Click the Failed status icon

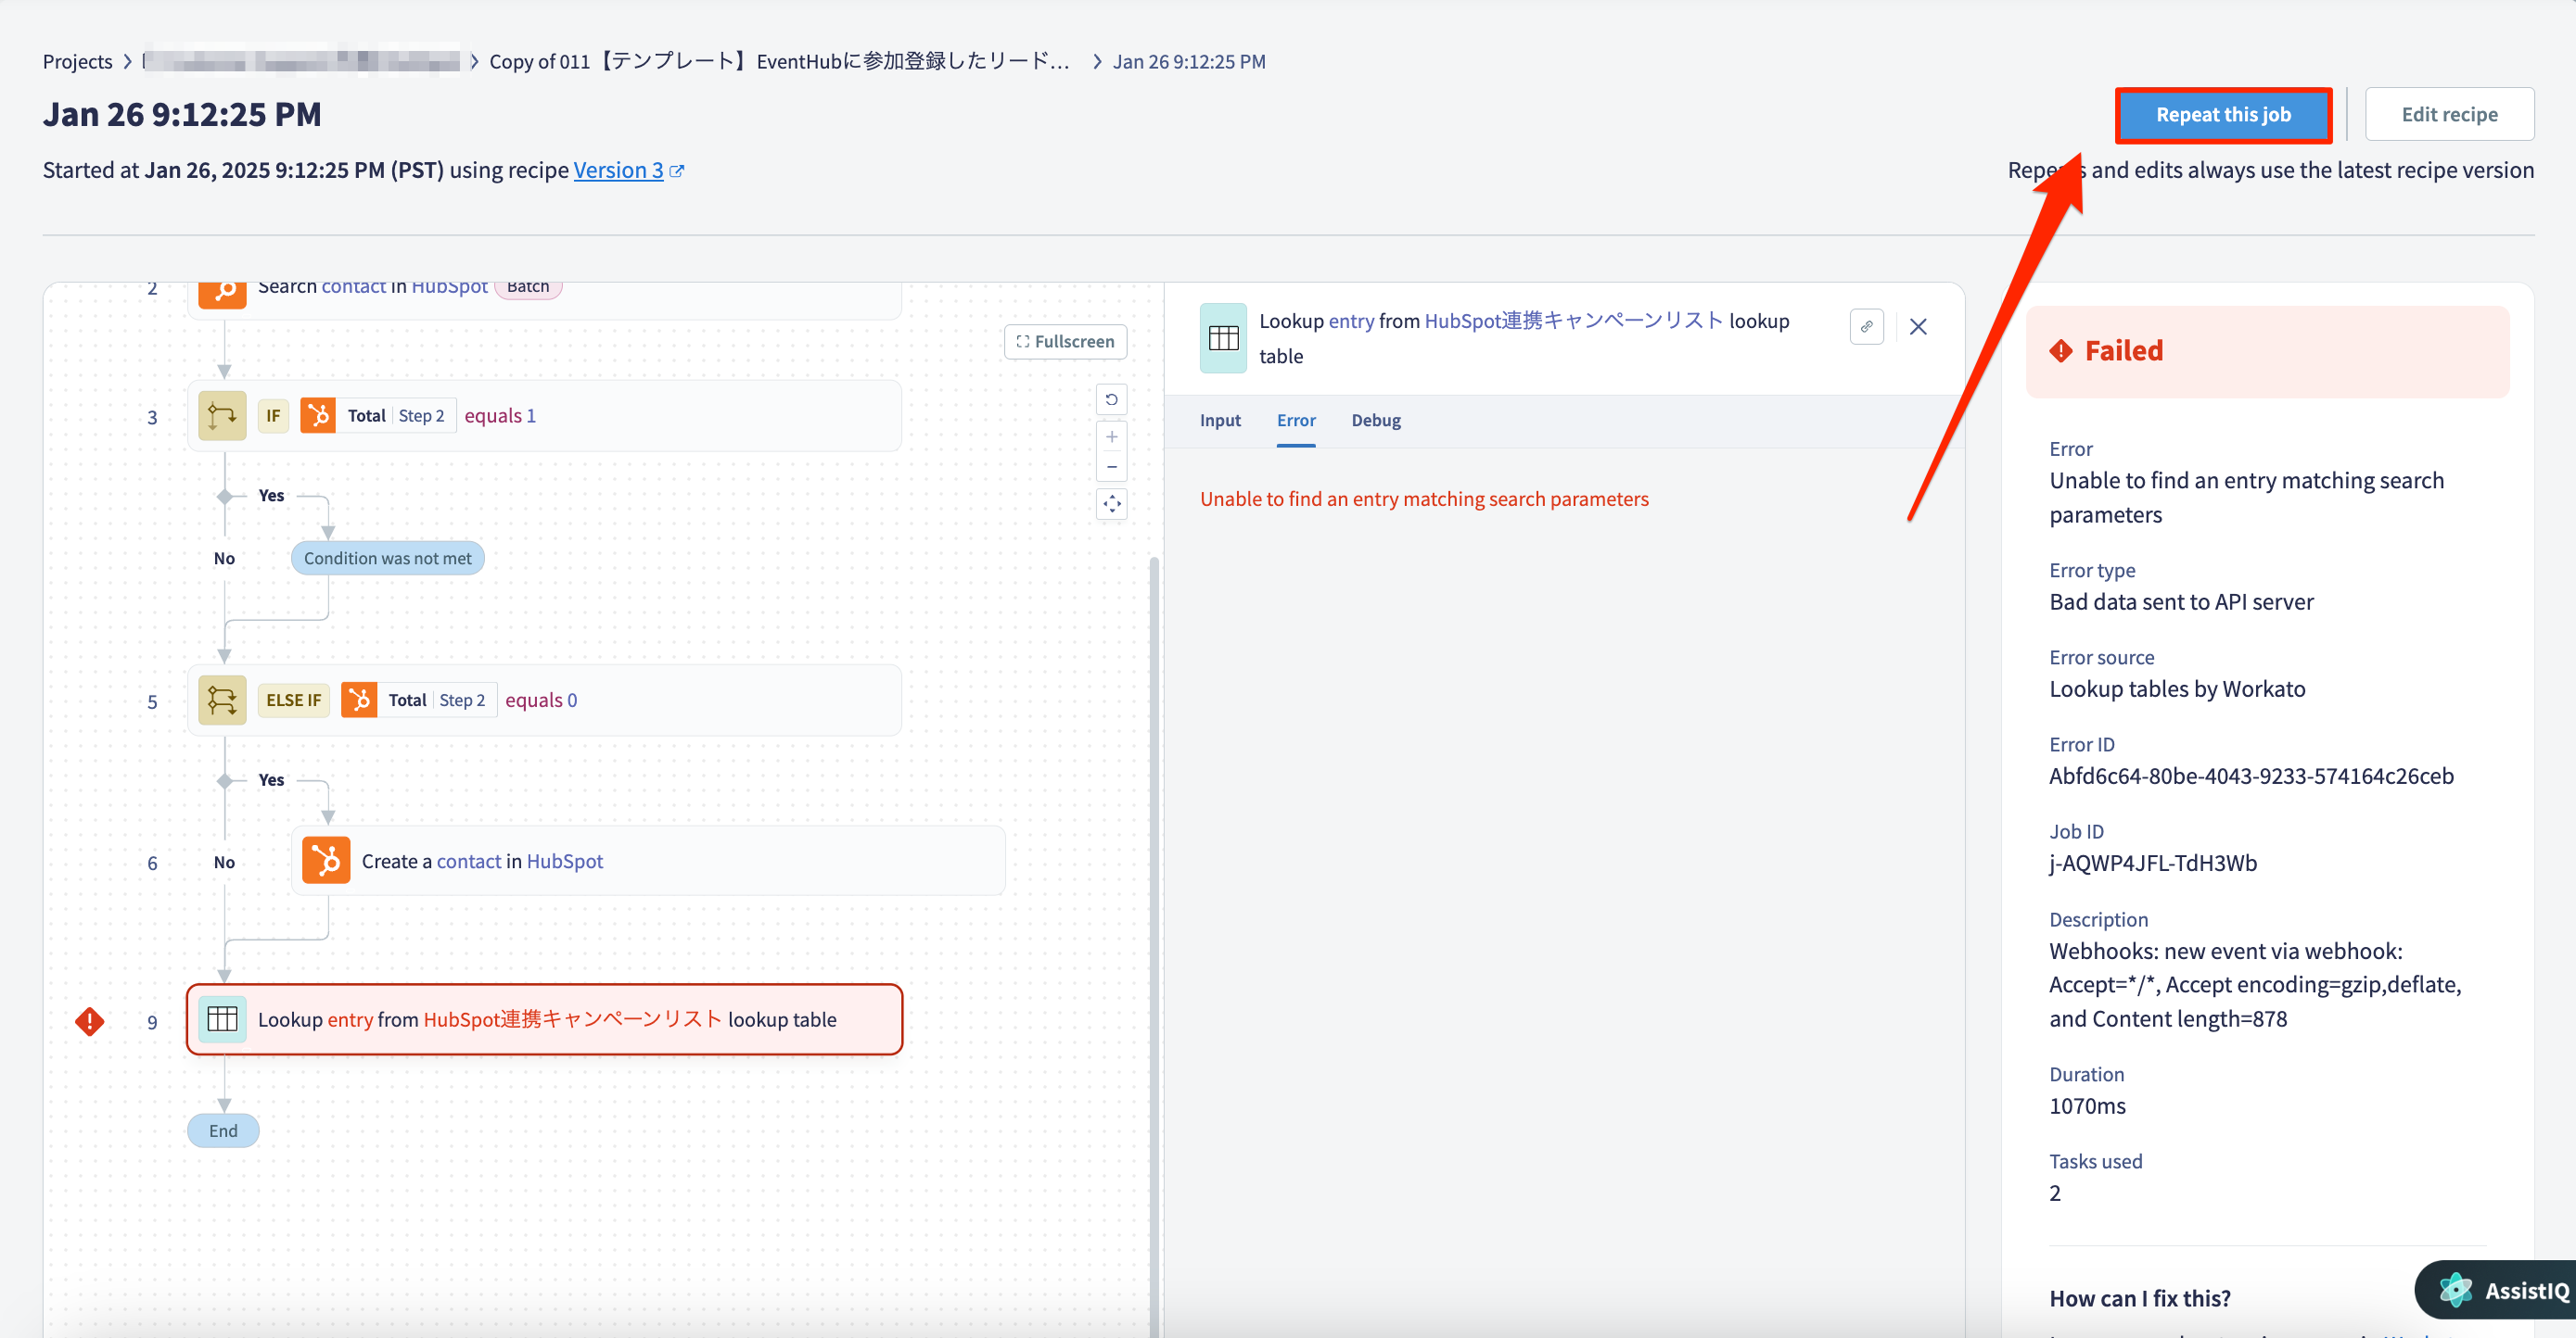pyautogui.click(x=2061, y=351)
